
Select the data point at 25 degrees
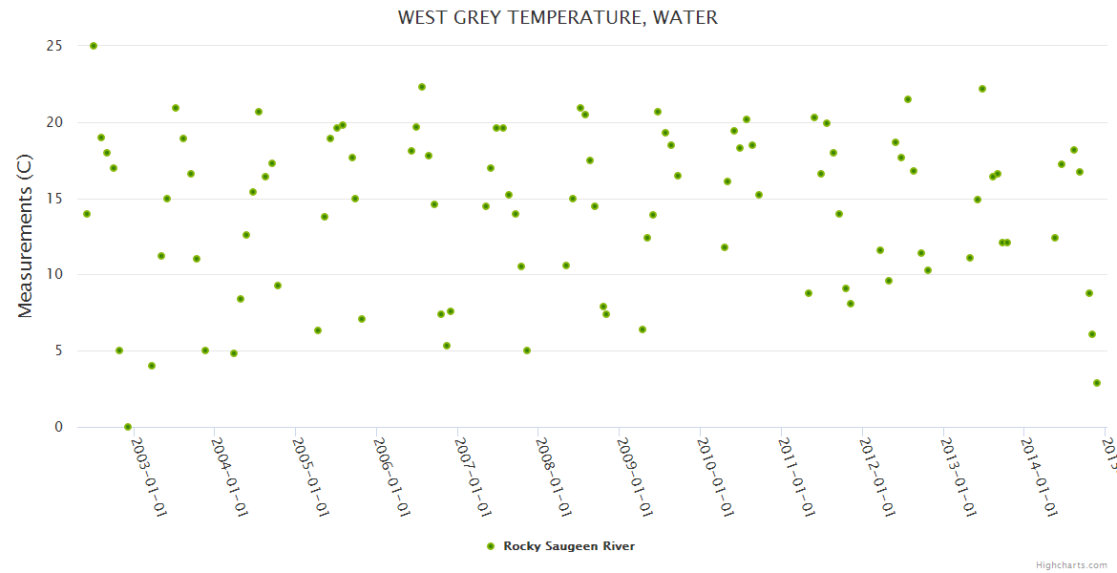[94, 46]
